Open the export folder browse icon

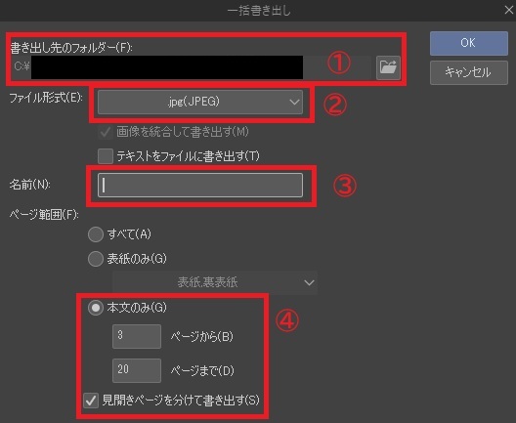(388, 67)
